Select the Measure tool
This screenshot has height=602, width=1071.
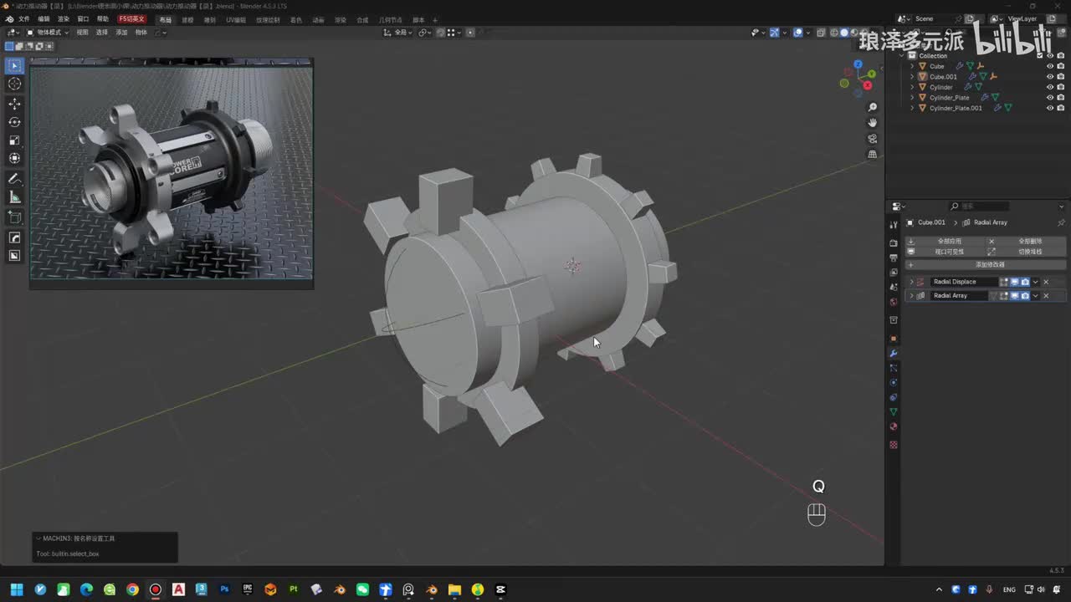coord(14,197)
